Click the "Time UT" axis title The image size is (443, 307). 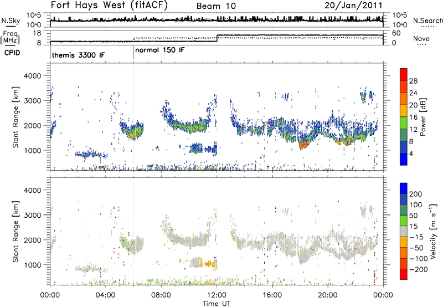(217, 303)
